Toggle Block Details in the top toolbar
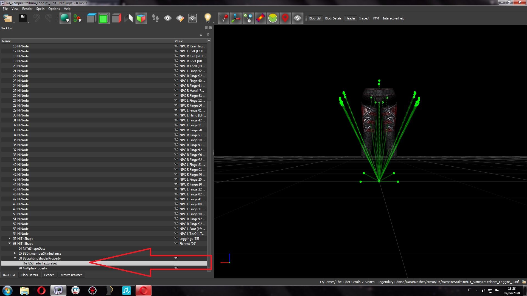 [333, 18]
